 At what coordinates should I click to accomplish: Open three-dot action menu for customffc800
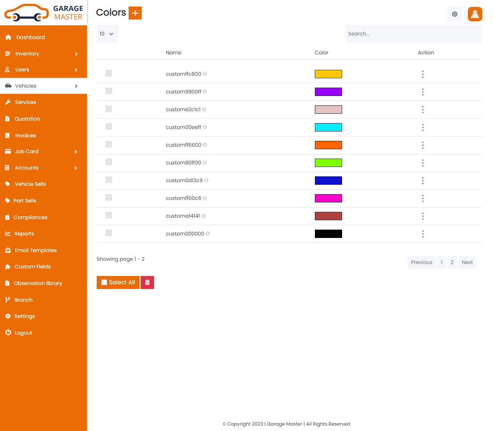tap(423, 74)
